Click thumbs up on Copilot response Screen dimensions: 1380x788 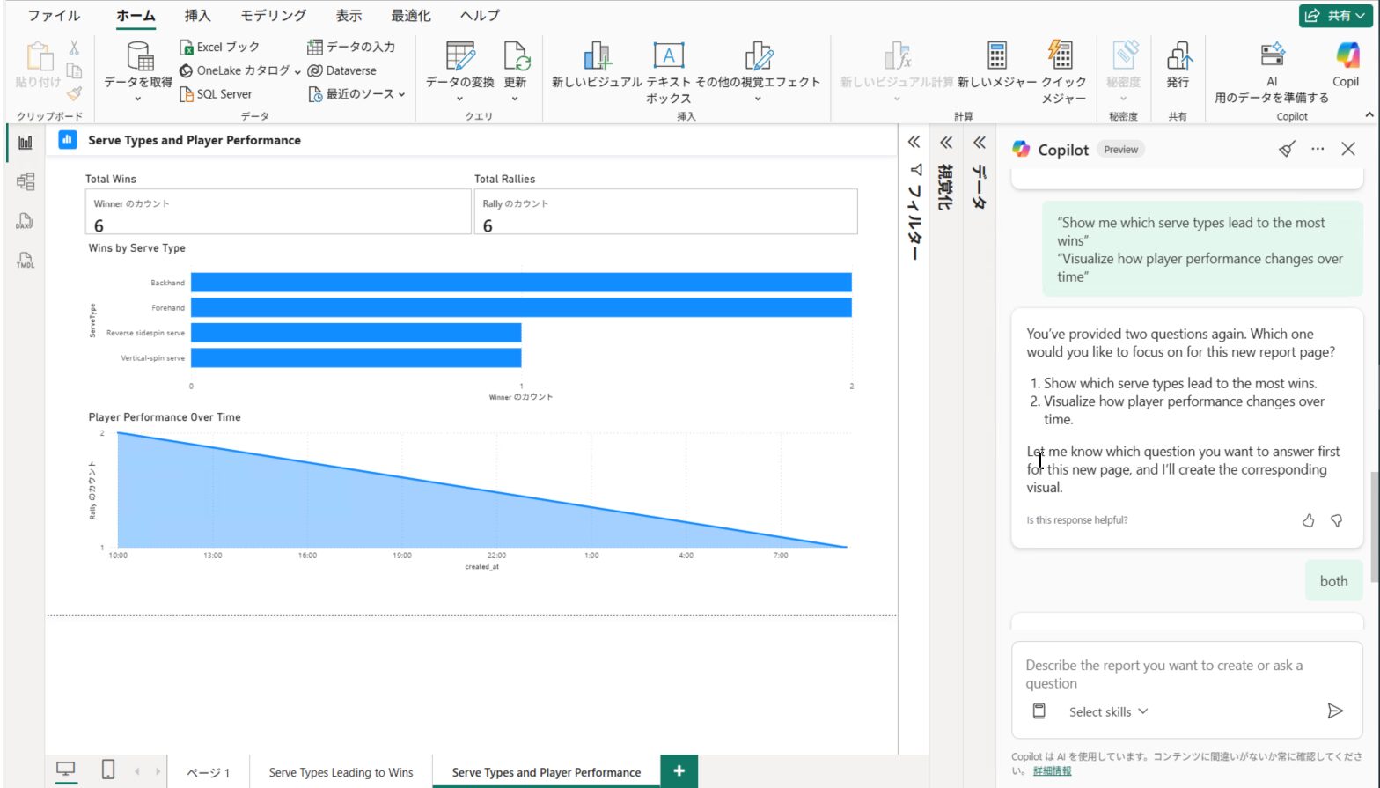[x=1308, y=520]
